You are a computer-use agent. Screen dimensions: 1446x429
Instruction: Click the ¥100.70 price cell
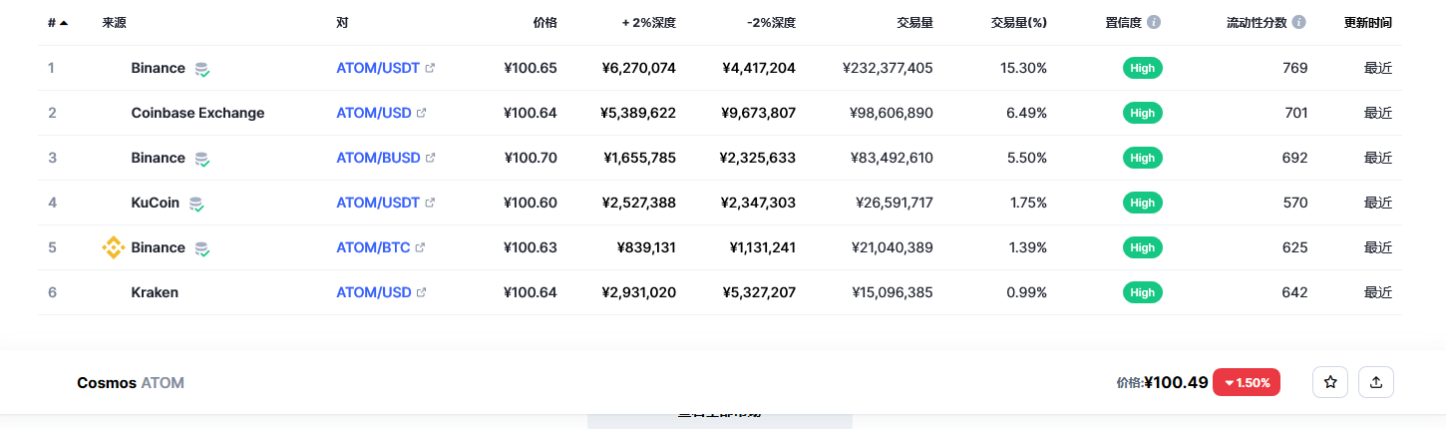coord(531,158)
